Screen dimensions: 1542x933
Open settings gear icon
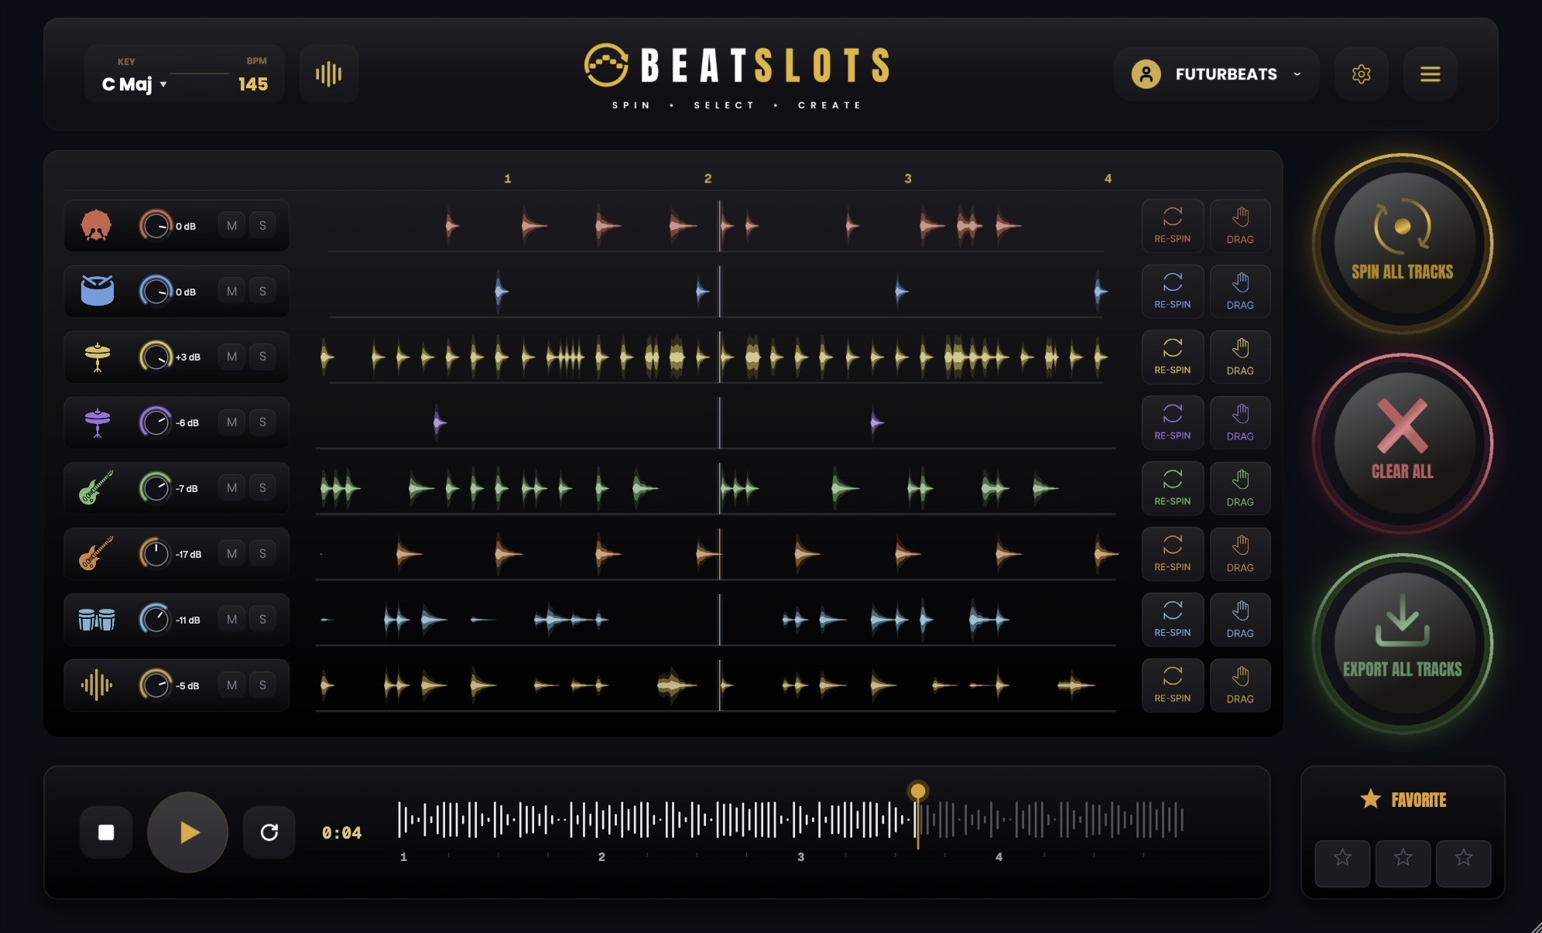coord(1361,74)
